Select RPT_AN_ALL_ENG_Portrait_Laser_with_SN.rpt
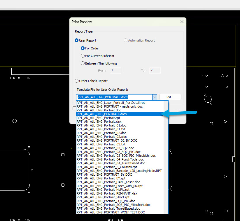240x221 pixels. point(120,186)
